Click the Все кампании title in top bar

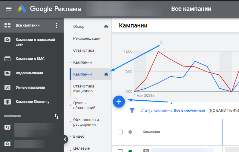click(191, 9)
